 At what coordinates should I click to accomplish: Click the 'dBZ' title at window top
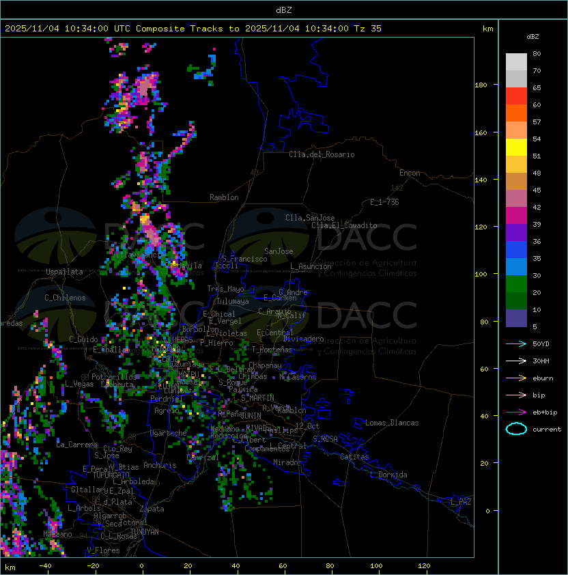coord(284,10)
